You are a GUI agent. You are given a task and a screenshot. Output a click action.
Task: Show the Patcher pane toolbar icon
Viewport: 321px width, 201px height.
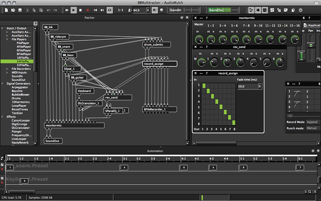[251, 10]
